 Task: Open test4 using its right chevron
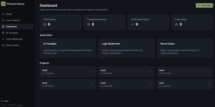point(209,72)
